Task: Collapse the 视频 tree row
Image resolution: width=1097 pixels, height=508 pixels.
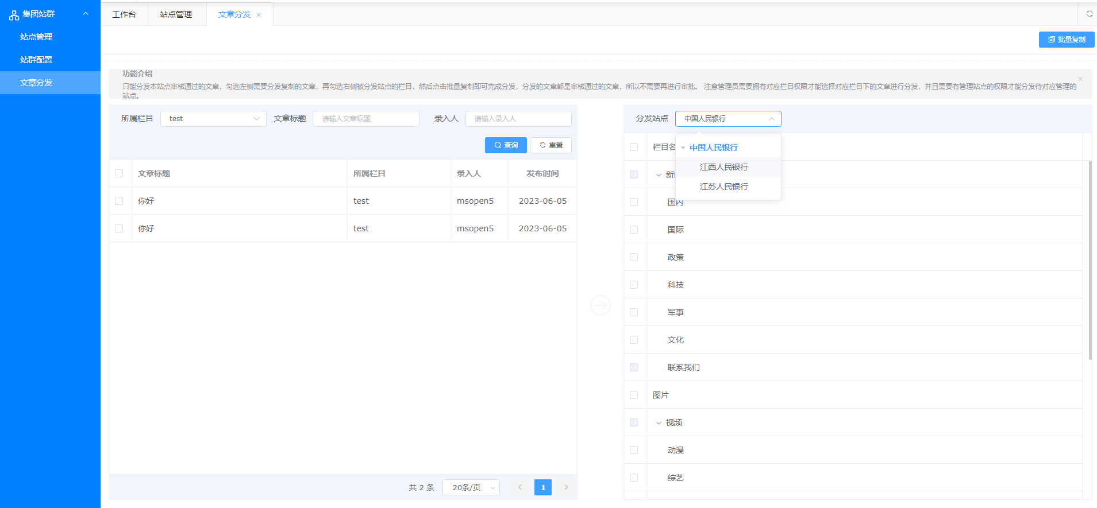Action: tap(659, 423)
